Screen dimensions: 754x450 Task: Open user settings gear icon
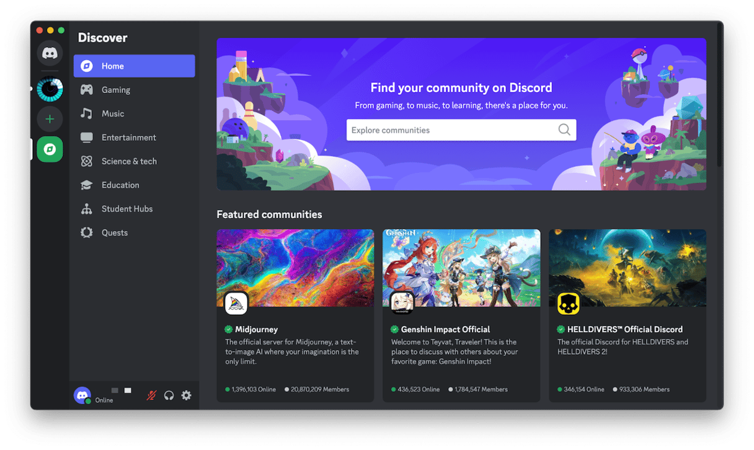[186, 395]
